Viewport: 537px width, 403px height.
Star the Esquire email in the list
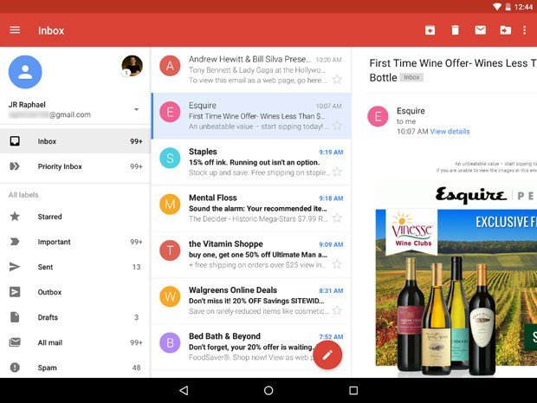337,126
